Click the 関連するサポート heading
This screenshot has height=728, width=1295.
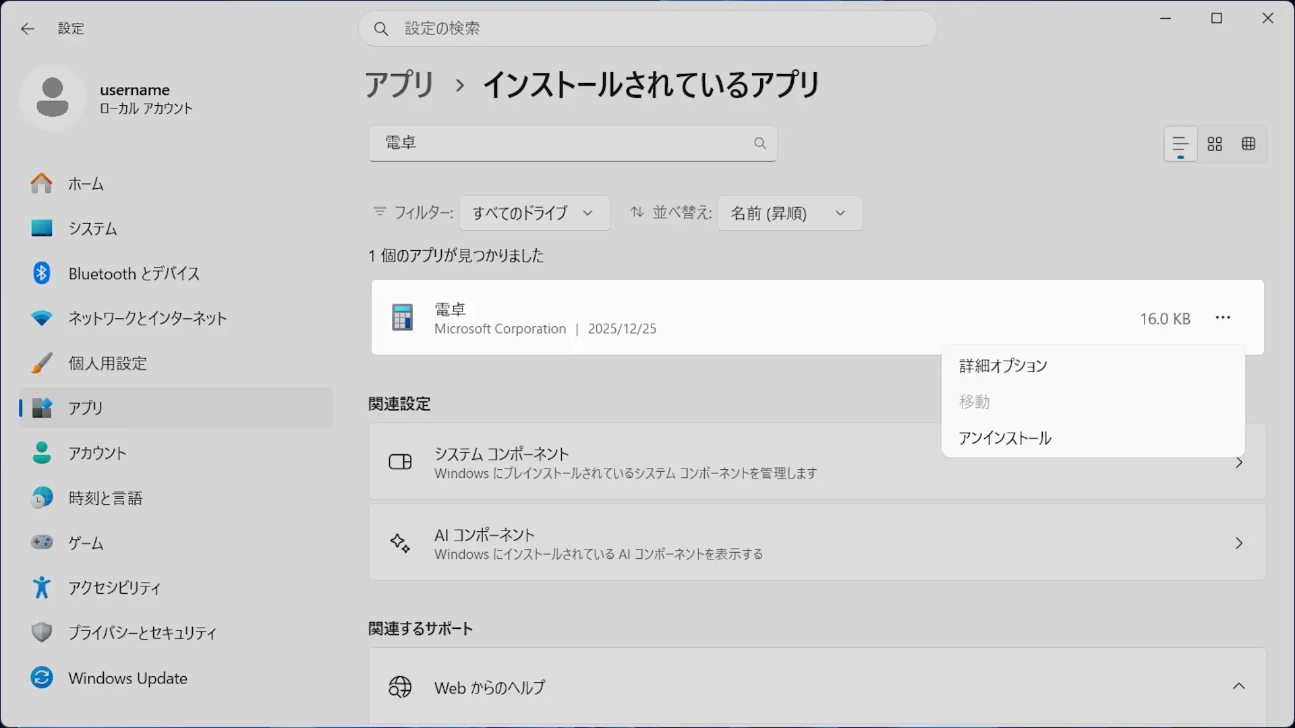point(420,628)
